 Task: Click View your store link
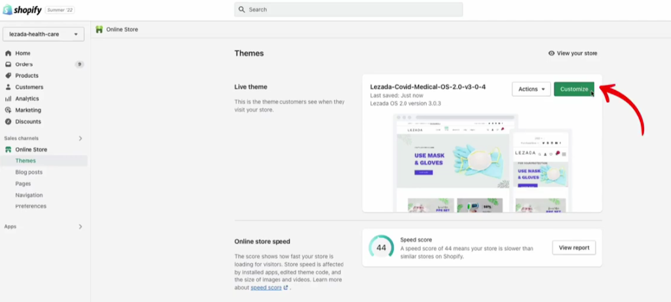[573, 53]
